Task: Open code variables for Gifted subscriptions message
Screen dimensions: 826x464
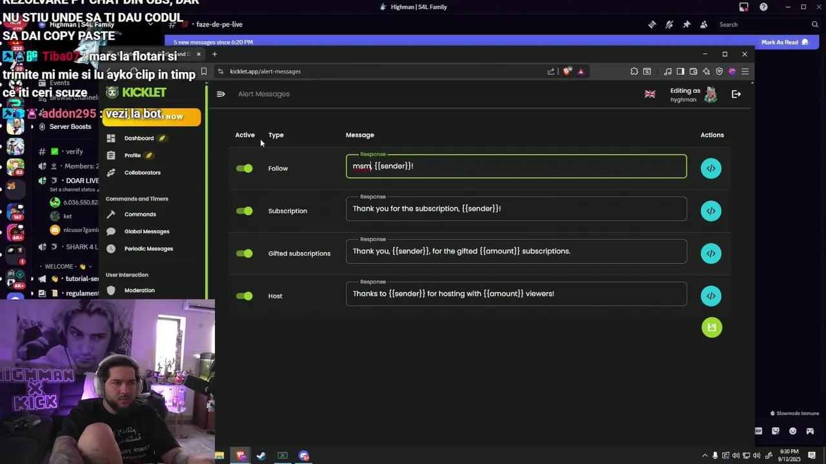Action: [710, 253]
